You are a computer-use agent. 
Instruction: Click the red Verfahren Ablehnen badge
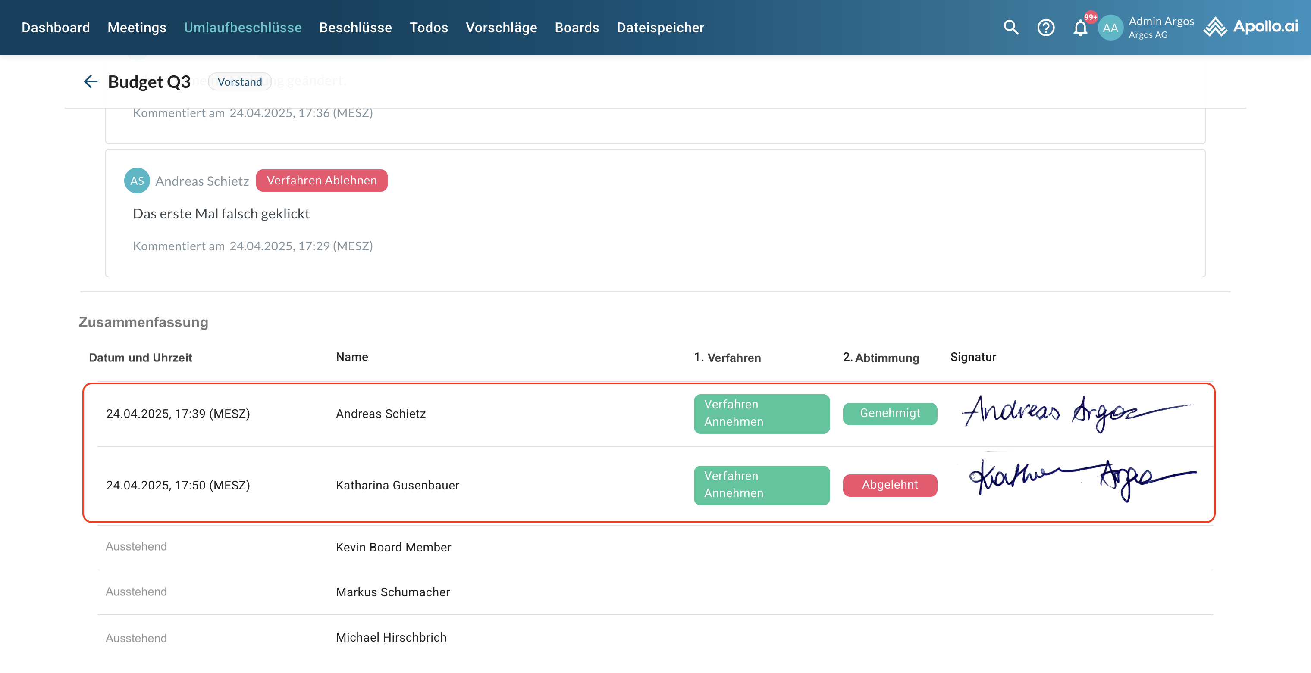(322, 181)
